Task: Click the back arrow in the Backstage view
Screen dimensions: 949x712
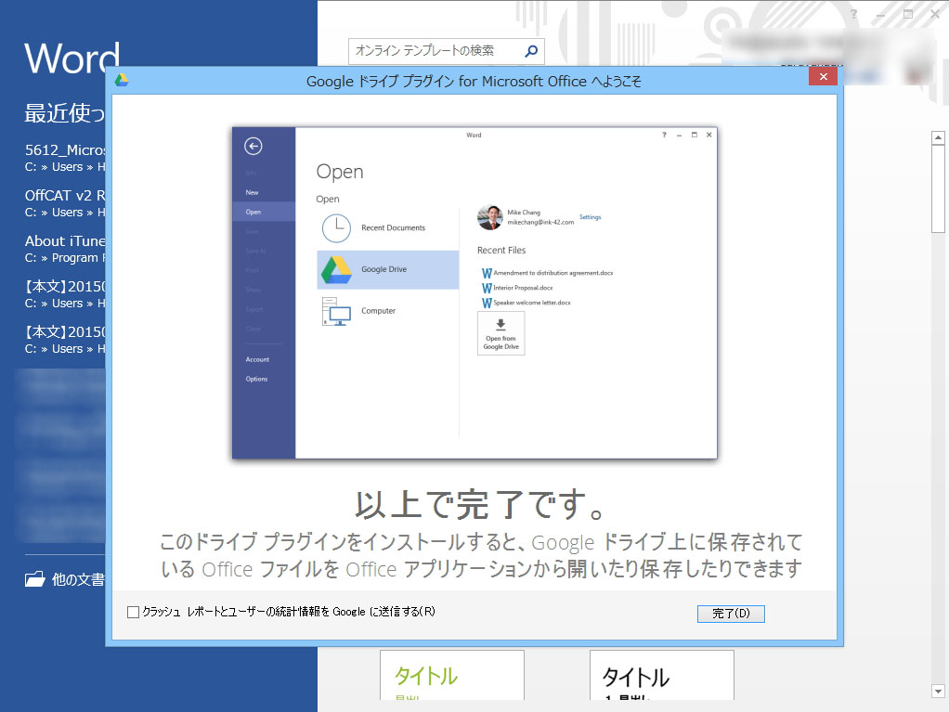Action: [252, 144]
